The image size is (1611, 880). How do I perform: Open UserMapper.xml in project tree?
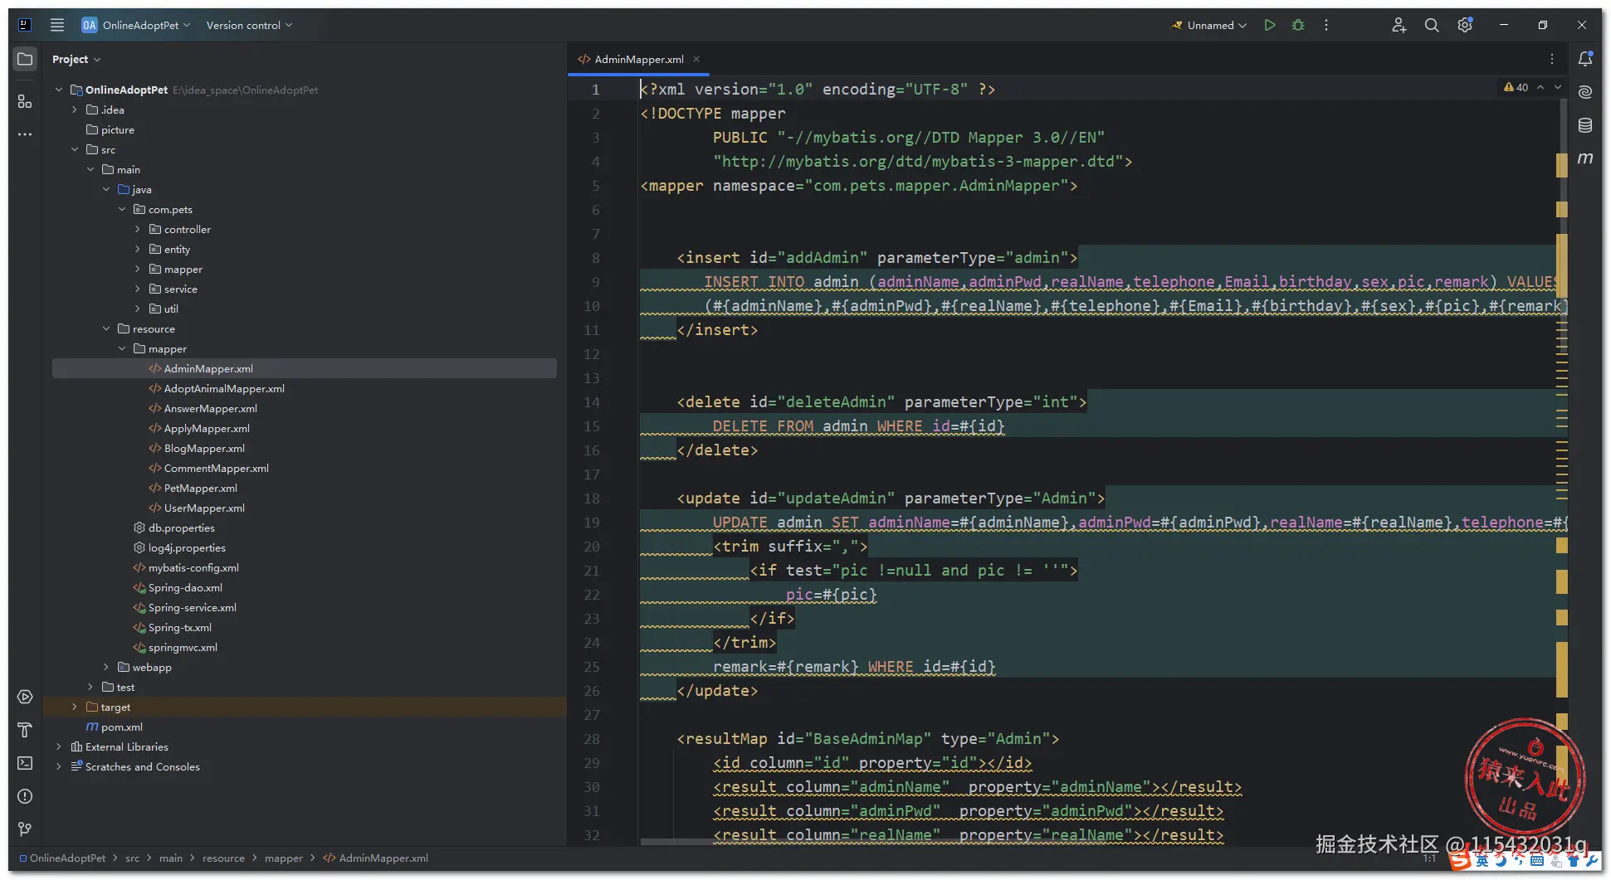[x=204, y=508]
